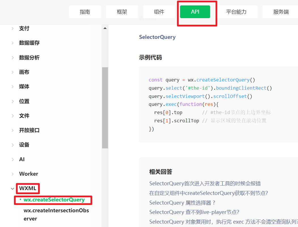Open the 服务端 tab
The height and width of the screenshot is (227, 298).
281,12
